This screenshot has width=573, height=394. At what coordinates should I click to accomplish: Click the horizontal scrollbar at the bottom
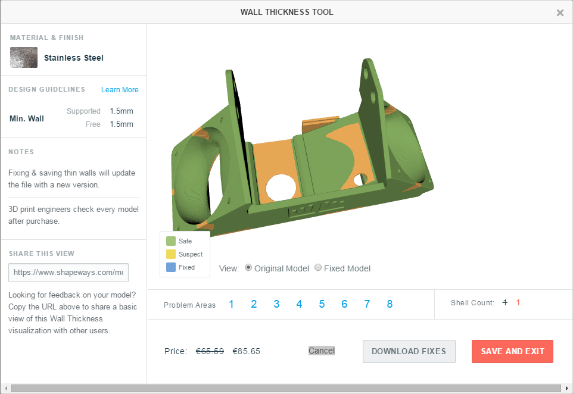coord(286,387)
